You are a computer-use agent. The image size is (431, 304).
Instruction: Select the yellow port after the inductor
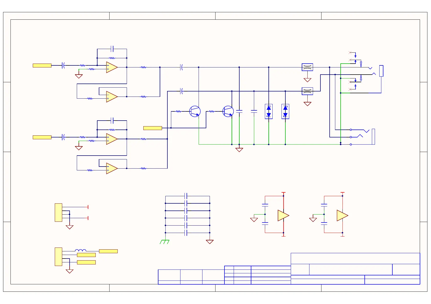pos(108,251)
